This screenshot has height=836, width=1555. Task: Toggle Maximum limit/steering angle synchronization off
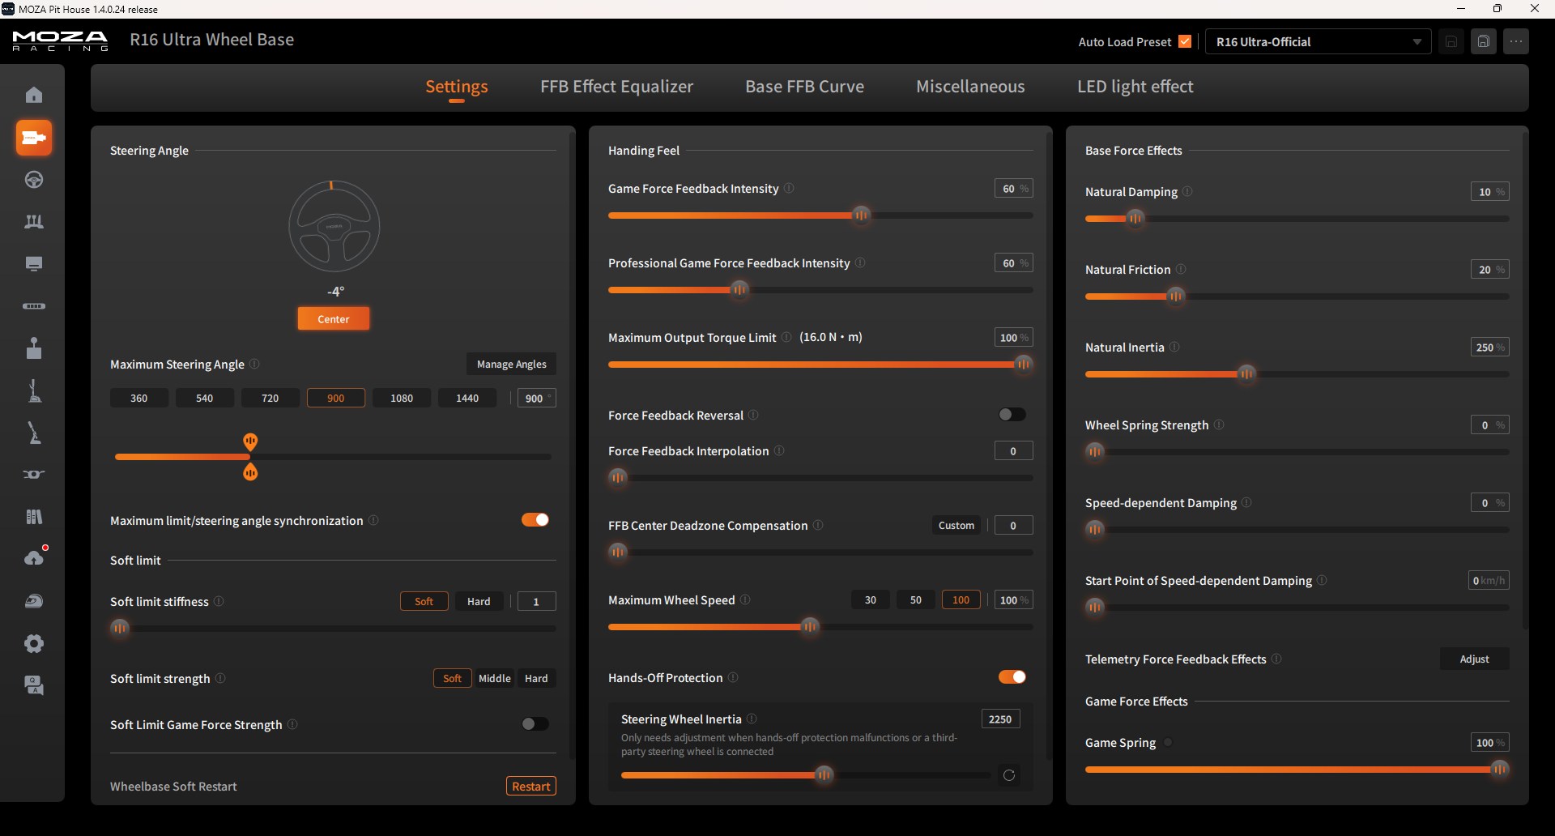click(535, 520)
